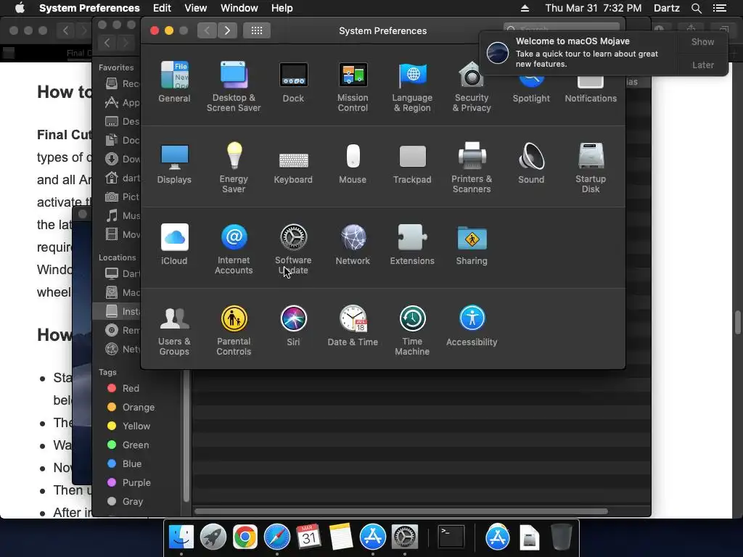Select Orange tag in Finder sidebar

(131, 408)
